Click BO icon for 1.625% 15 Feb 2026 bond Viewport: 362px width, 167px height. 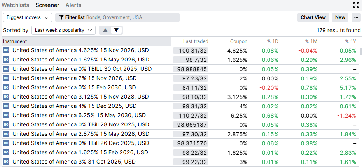(6, 153)
